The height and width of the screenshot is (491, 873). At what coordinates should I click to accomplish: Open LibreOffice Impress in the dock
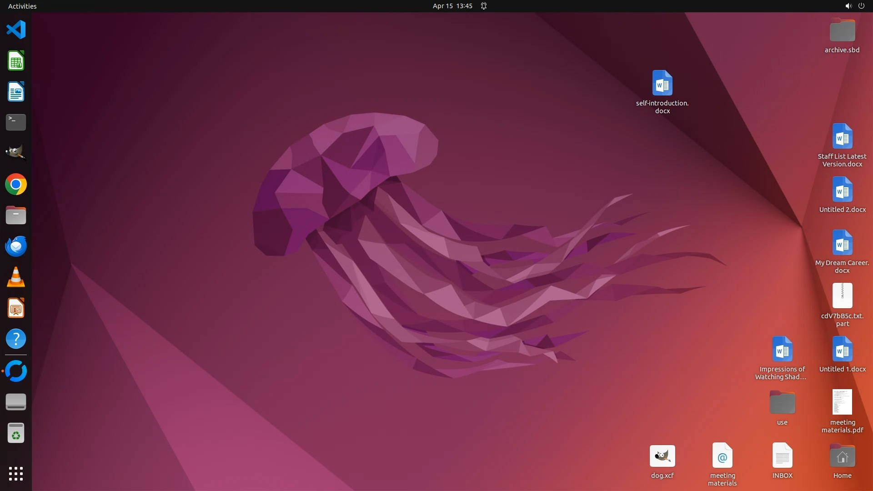click(x=16, y=308)
